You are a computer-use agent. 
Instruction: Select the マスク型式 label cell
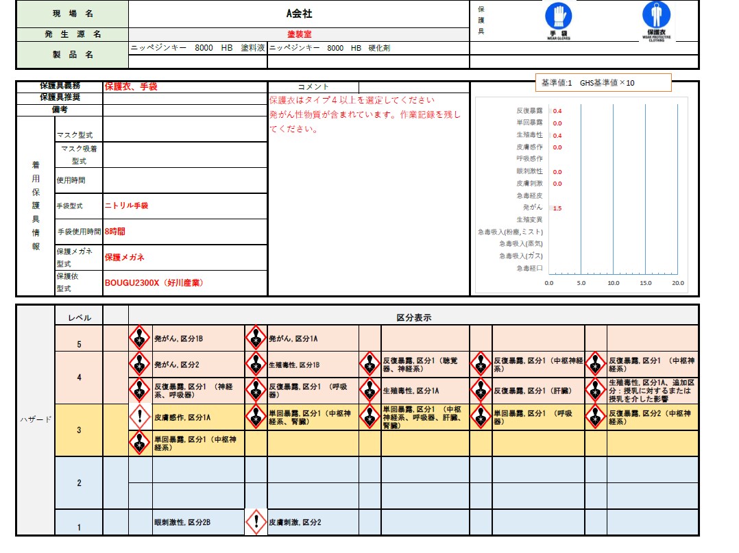click(x=79, y=129)
